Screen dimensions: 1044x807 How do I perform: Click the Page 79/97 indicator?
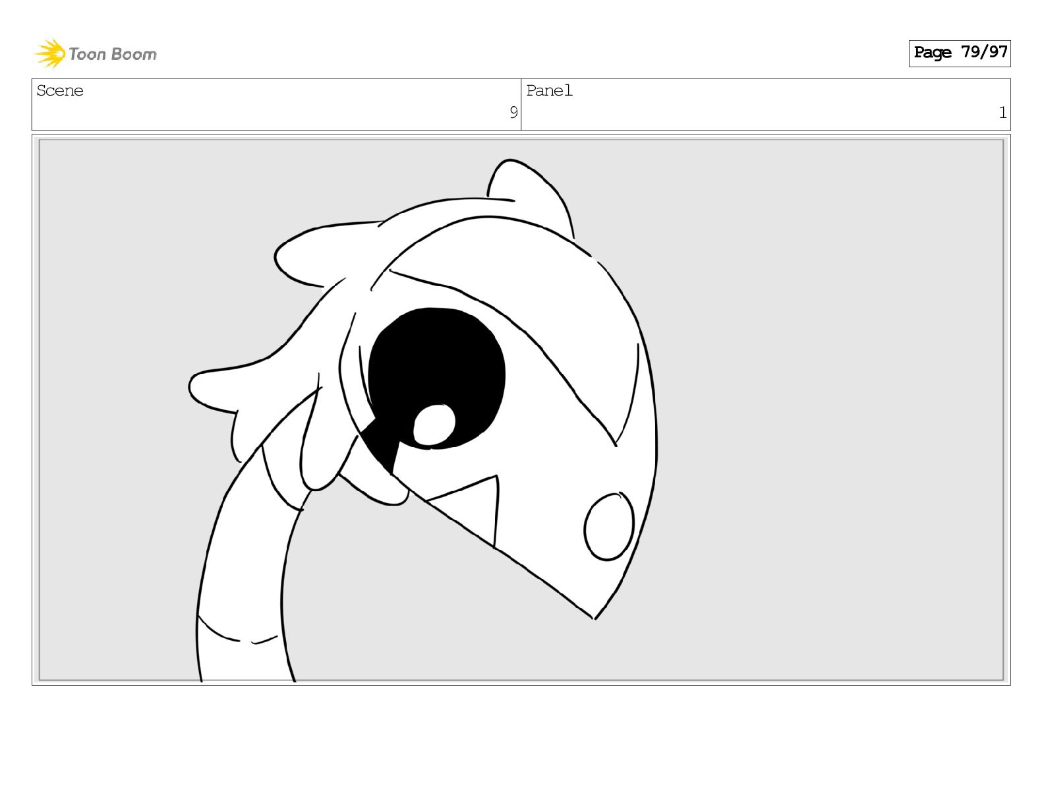pyautogui.click(x=960, y=53)
